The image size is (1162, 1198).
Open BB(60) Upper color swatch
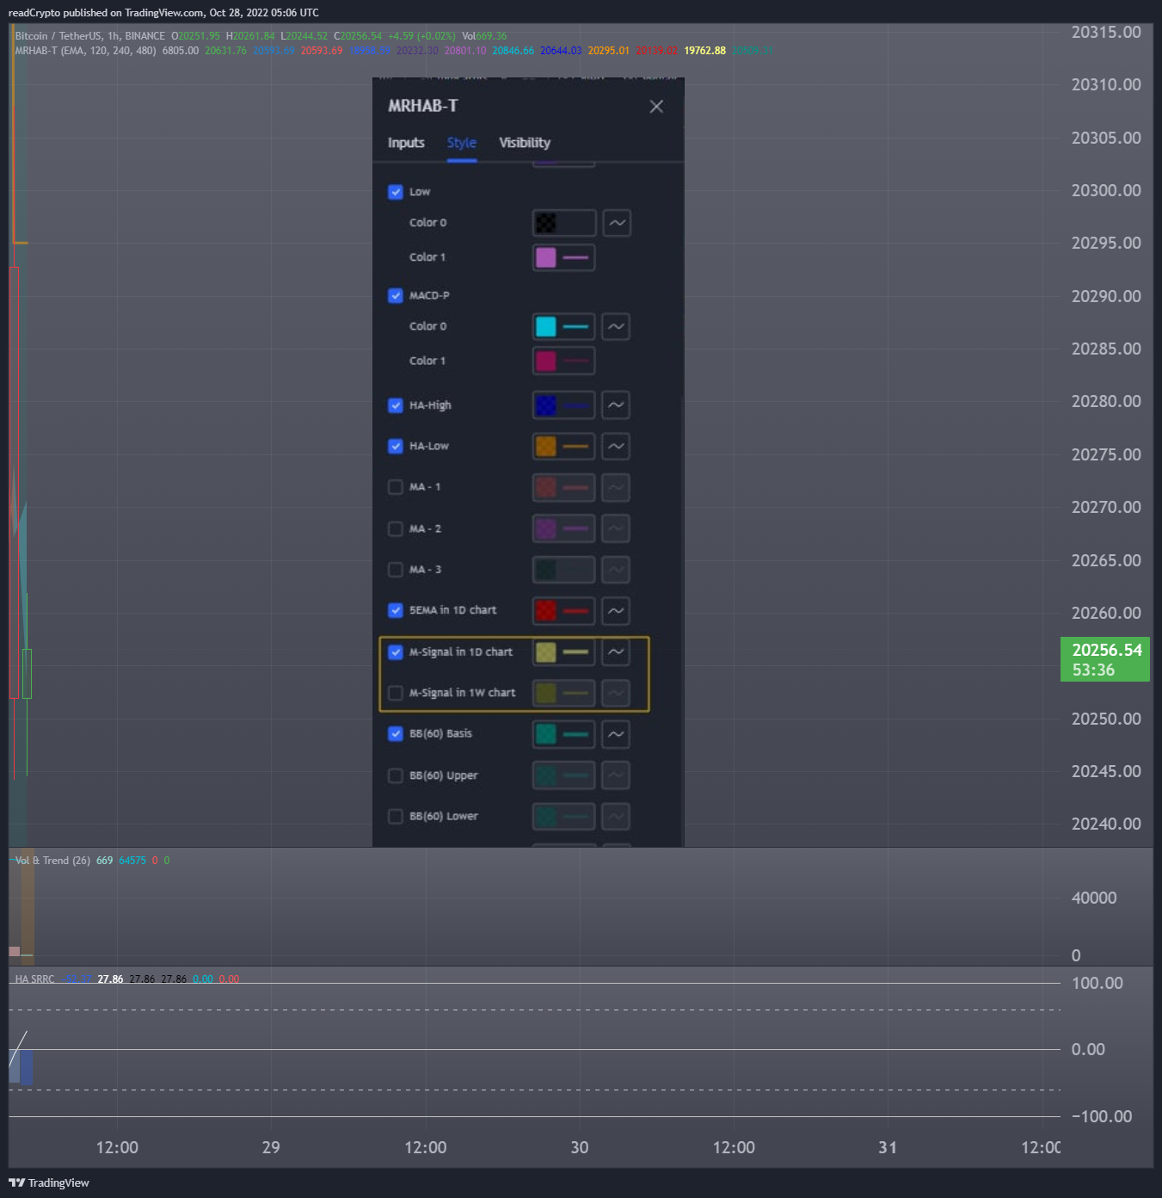pos(564,775)
